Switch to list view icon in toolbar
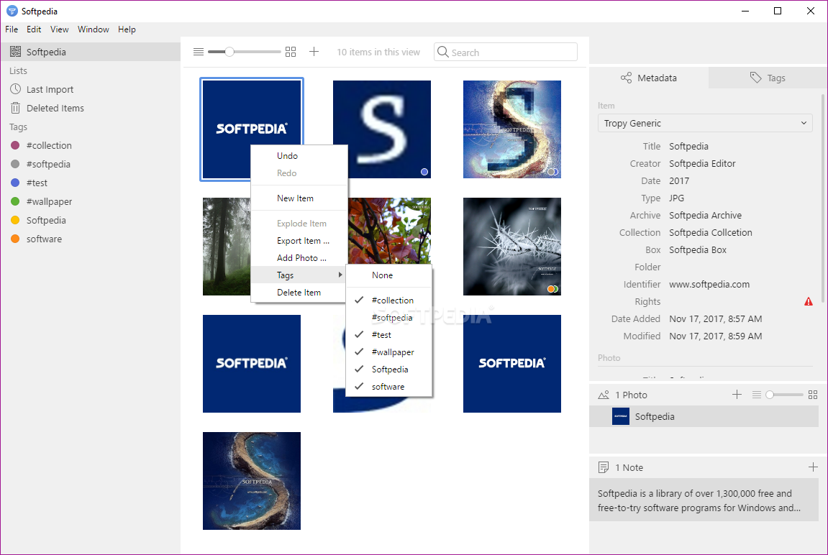The height and width of the screenshot is (555, 828). point(199,52)
